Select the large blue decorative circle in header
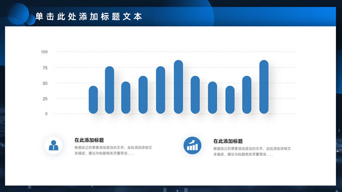Screen dimensions: 342x192 pyautogui.click(x=18, y=14)
